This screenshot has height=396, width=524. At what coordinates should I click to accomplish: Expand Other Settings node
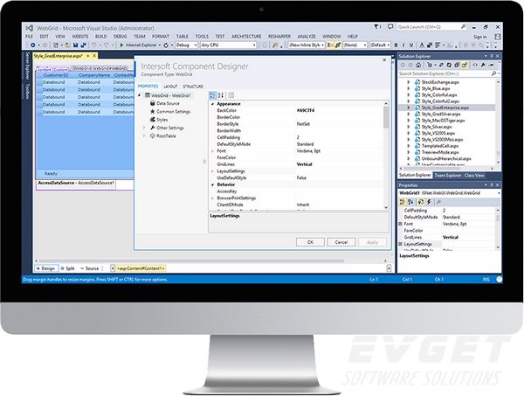tap(144, 128)
